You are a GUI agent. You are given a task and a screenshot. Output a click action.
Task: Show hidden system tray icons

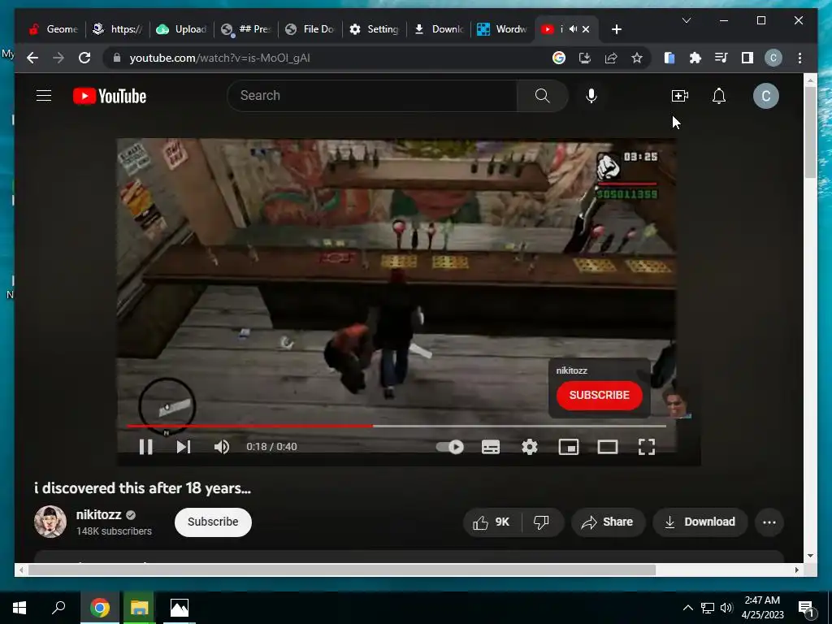pos(687,608)
